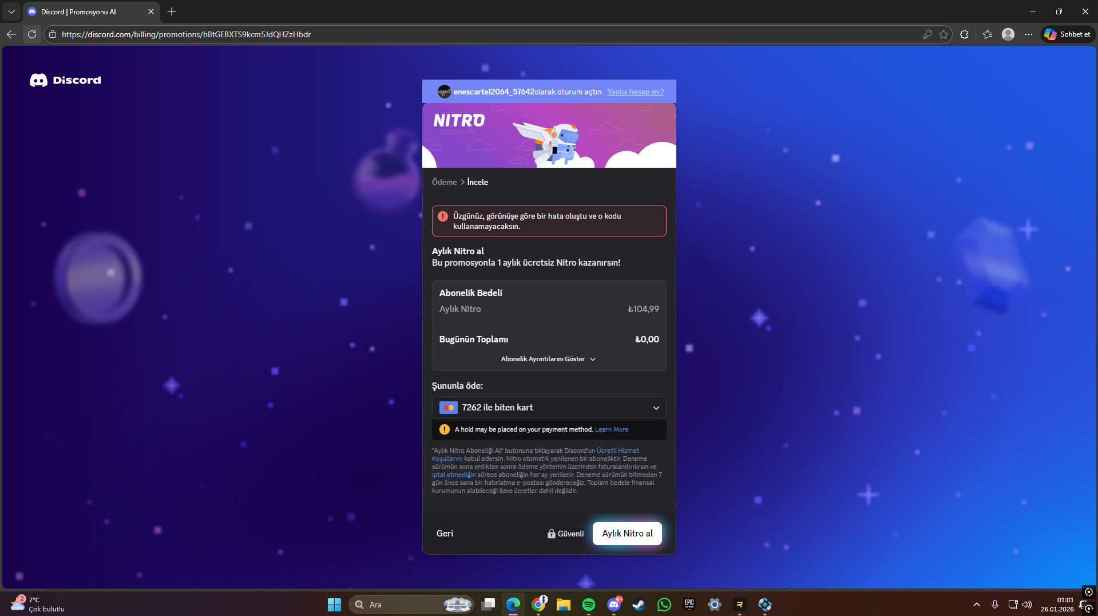Open the Favorites list icon in toolbar
The width and height of the screenshot is (1098, 616).
[x=988, y=34]
